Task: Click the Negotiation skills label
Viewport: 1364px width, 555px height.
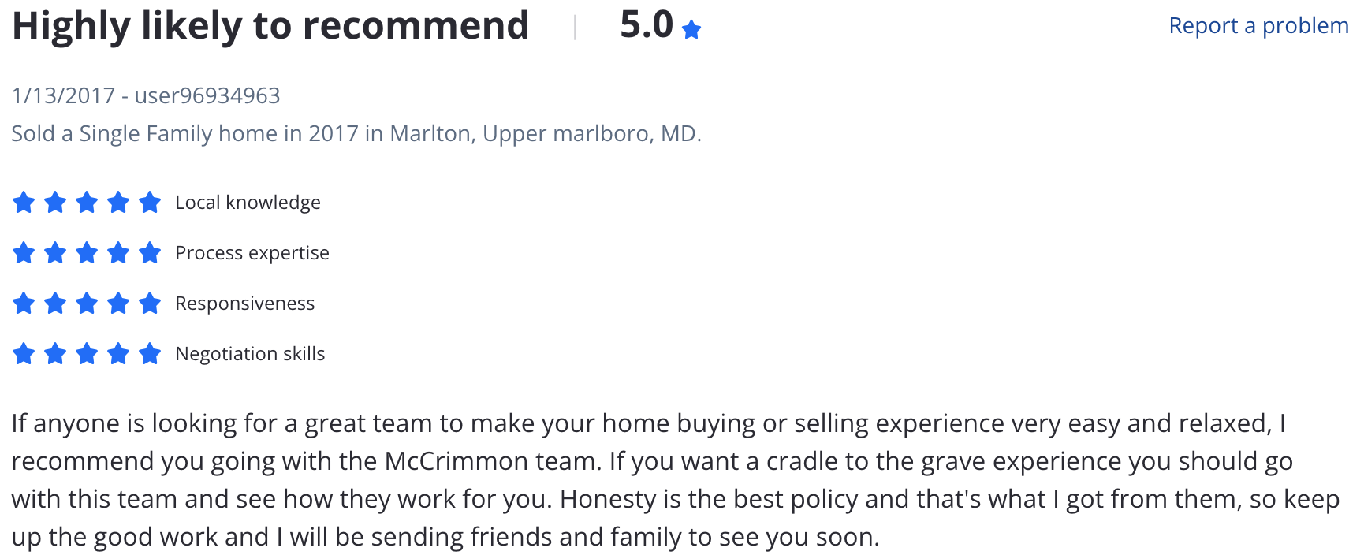Action: coord(250,354)
